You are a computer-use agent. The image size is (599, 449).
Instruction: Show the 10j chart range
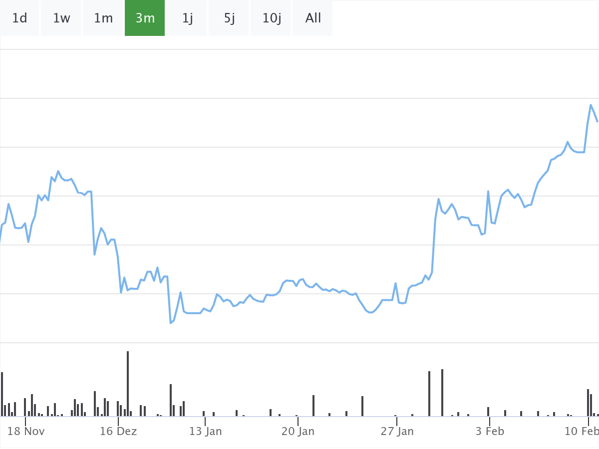pos(272,18)
